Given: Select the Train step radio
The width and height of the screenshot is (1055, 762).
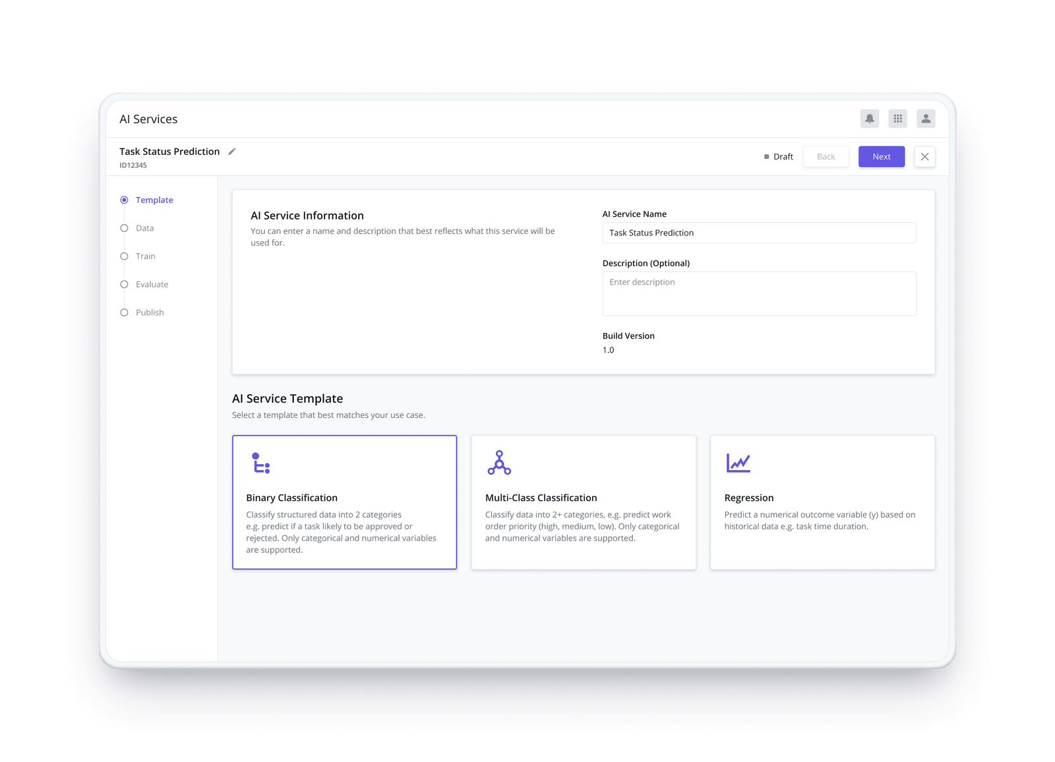Looking at the screenshot, I should pyautogui.click(x=124, y=256).
